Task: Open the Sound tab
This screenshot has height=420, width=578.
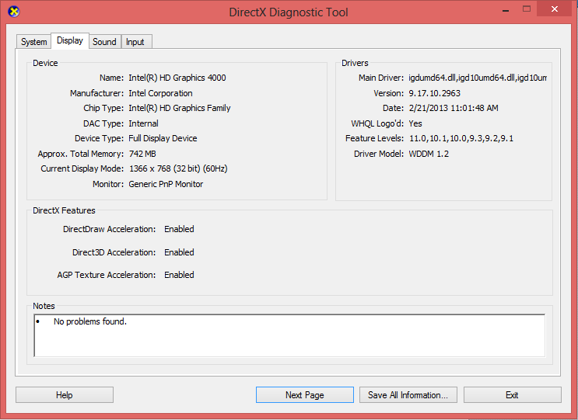Action: (104, 42)
